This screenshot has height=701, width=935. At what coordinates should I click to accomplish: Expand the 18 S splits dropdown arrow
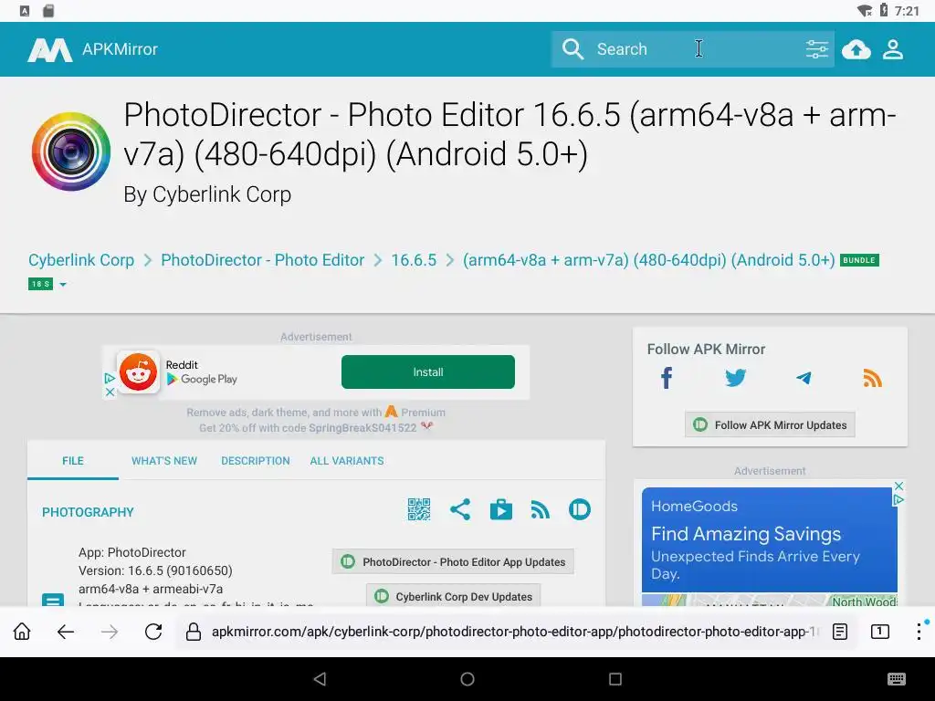(63, 285)
